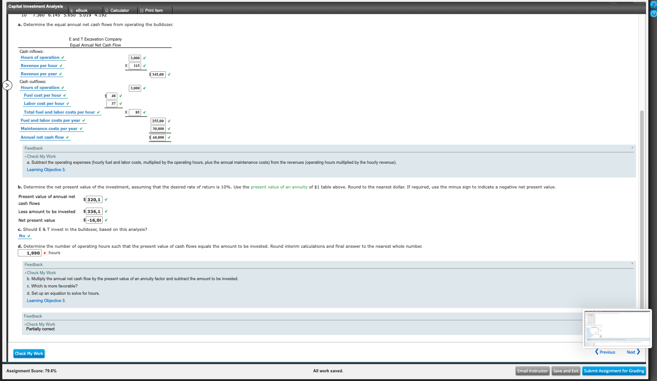657x381 pixels.
Task: Open the Learning Objective 3 link
Action: tap(46, 169)
